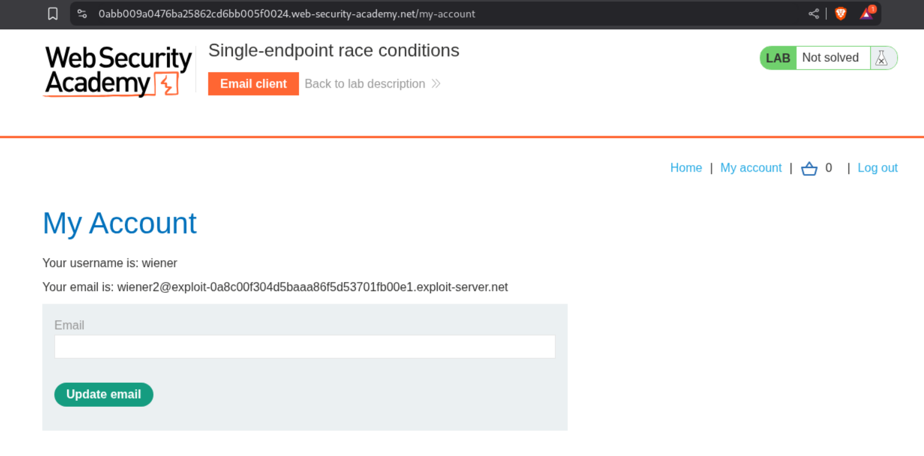
Task: Open the shopping basket icon
Action: click(x=809, y=169)
